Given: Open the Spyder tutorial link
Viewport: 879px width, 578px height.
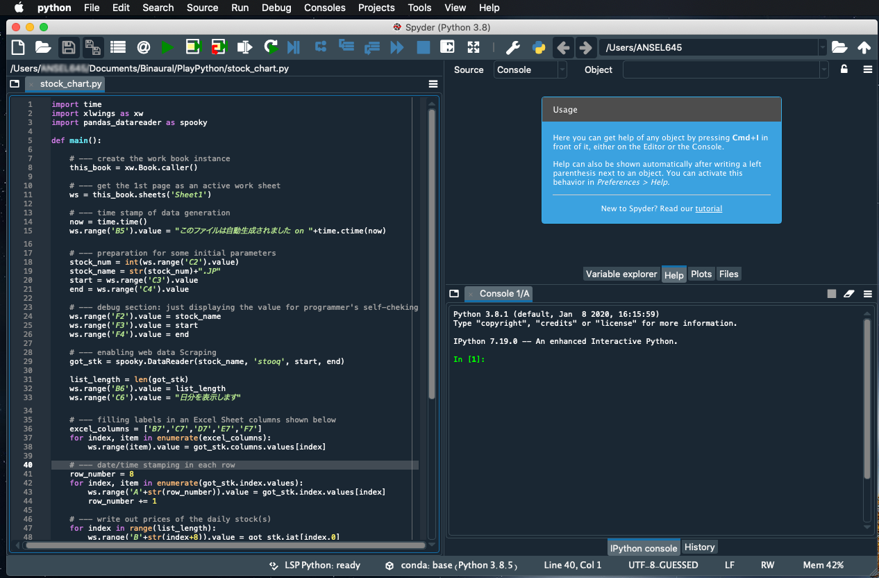Looking at the screenshot, I should pyautogui.click(x=709, y=208).
